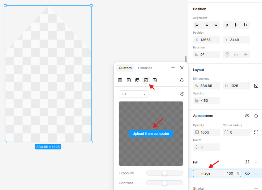
Task: Click the Appearance section heading
Action: (203, 116)
